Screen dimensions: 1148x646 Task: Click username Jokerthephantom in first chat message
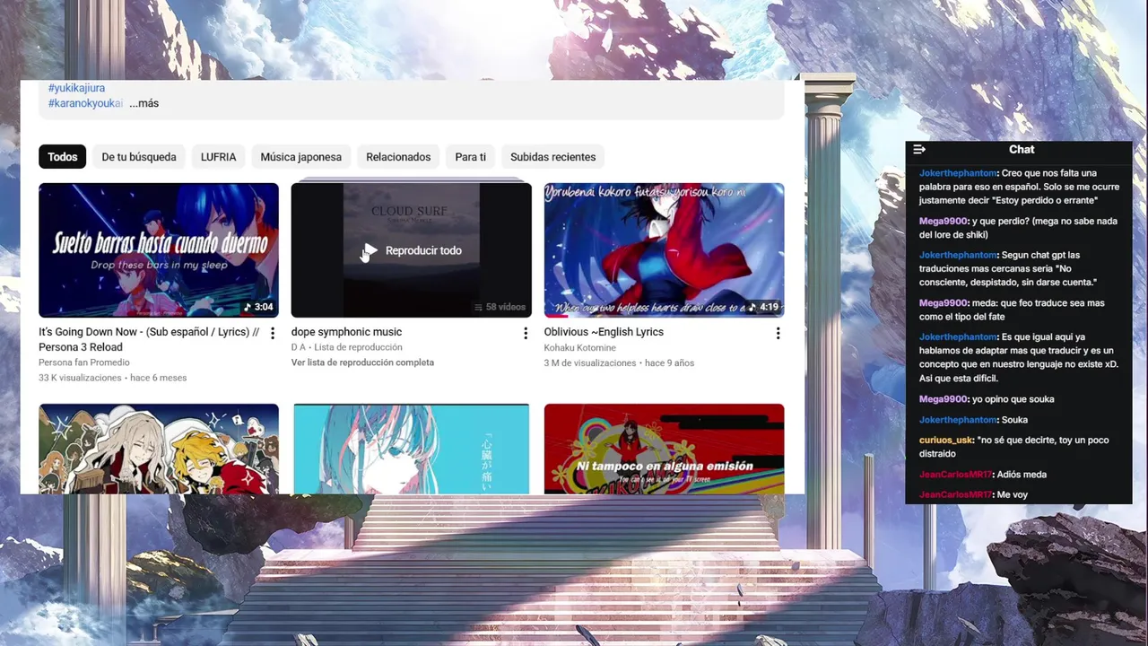point(958,173)
